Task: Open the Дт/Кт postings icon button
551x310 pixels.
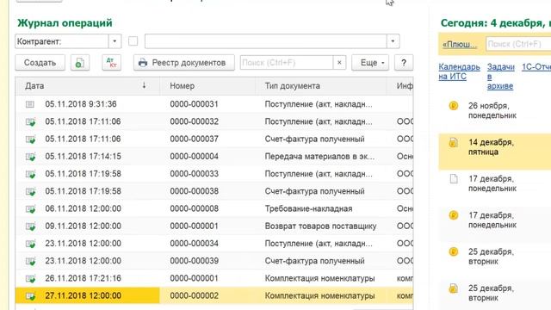Action: pyautogui.click(x=111, y=63)
